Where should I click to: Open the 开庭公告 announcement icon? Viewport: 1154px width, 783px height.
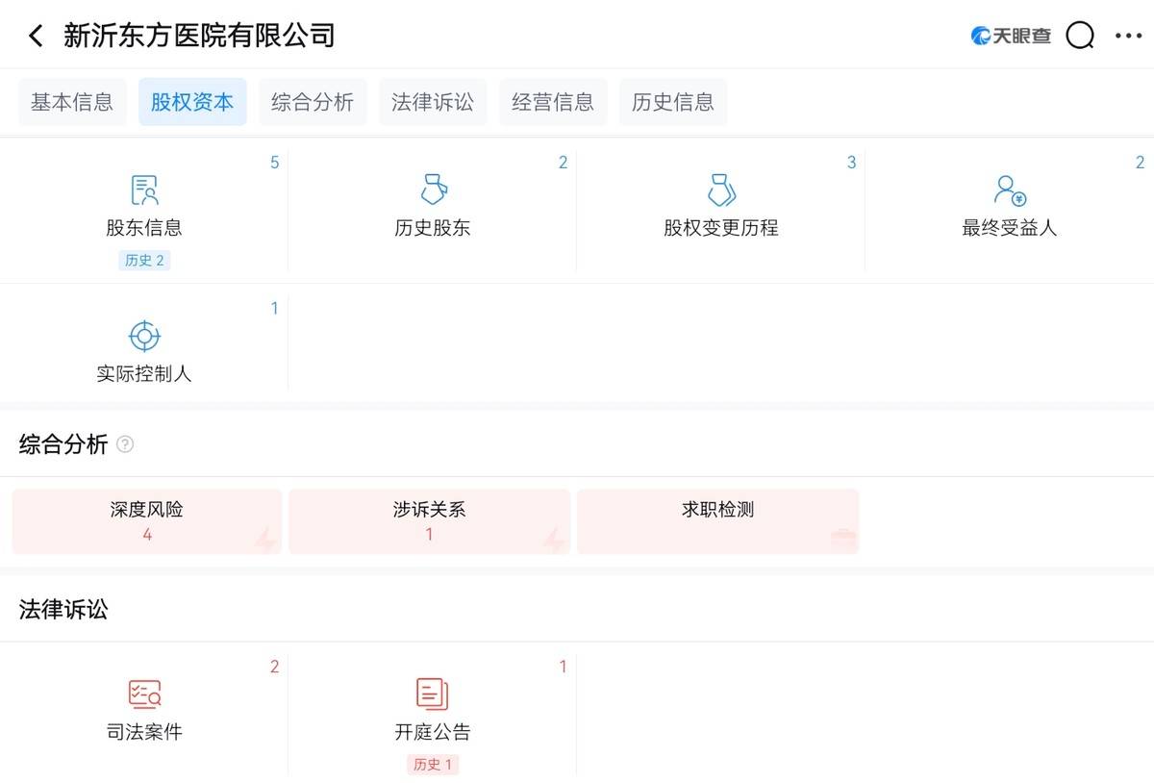coord(433,693)
